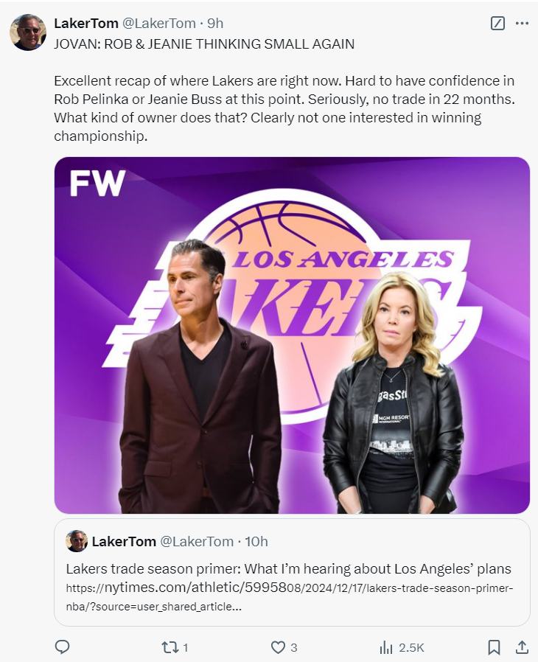Click the reply speech bubble icon
Viewport: 538px width, 662px height.
coord(63,647)
